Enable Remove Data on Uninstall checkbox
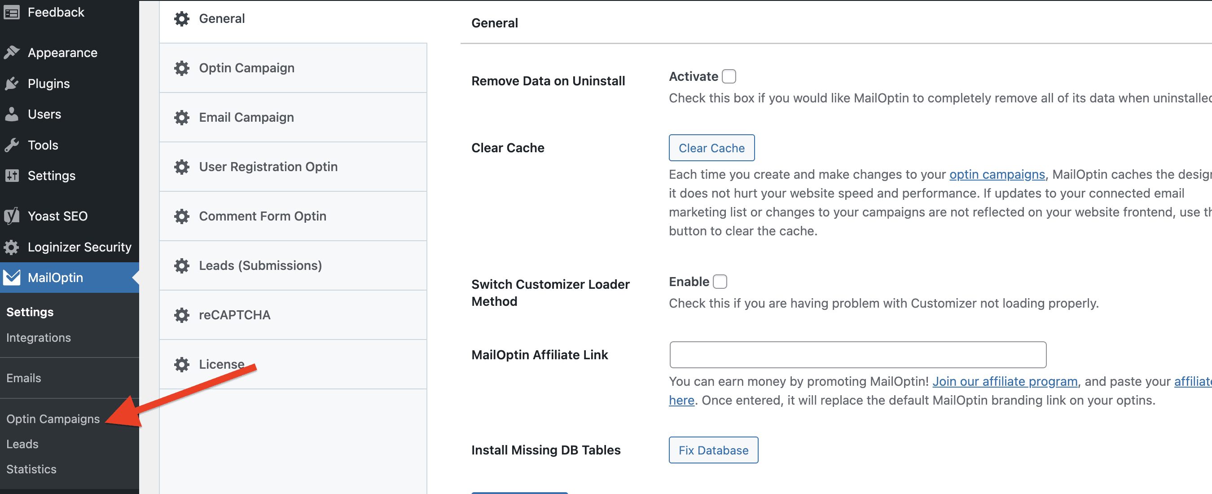 click(x=729, y=76)
